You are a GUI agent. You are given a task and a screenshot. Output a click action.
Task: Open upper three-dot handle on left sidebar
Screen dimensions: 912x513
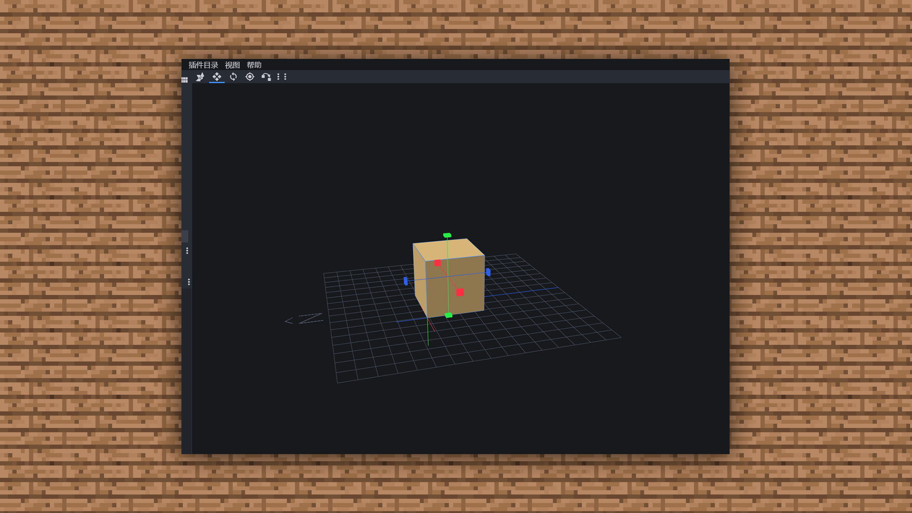[x=187, y=251]
